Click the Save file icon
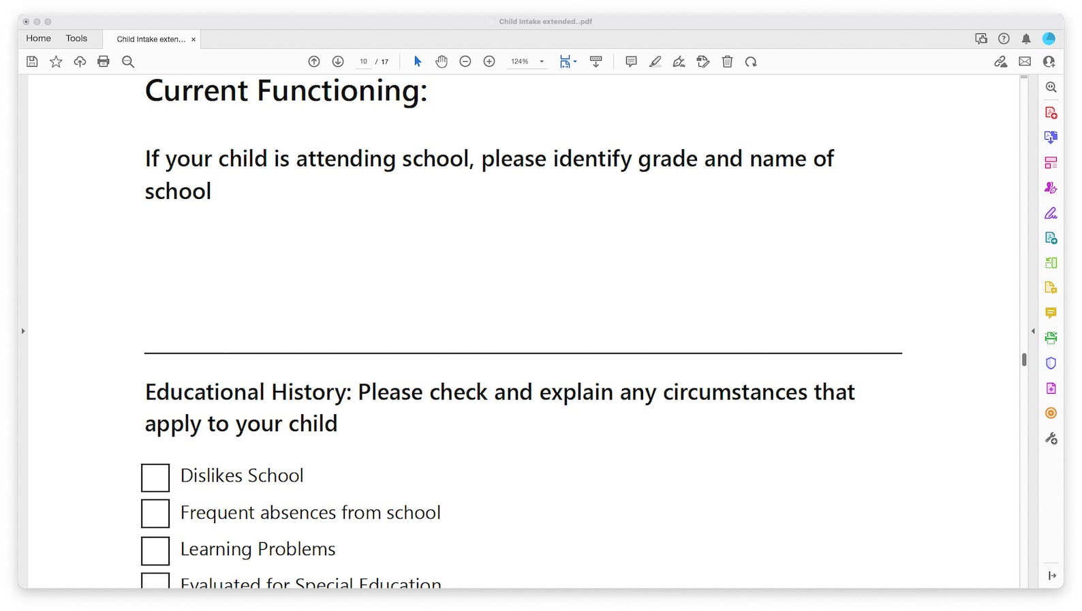The height and width of the screenshot is (611, 1082). coord(32,62)
